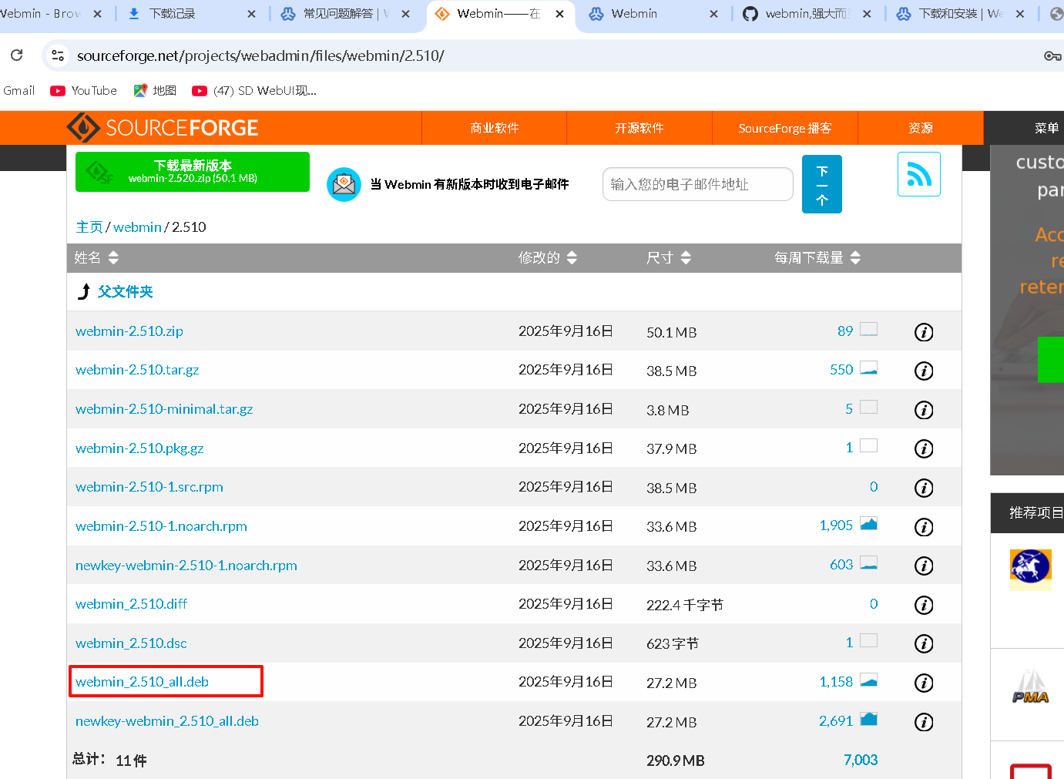Download webmin-2.510.zip
Viewport: 1064px width, 779px height.
coord(129,331)
